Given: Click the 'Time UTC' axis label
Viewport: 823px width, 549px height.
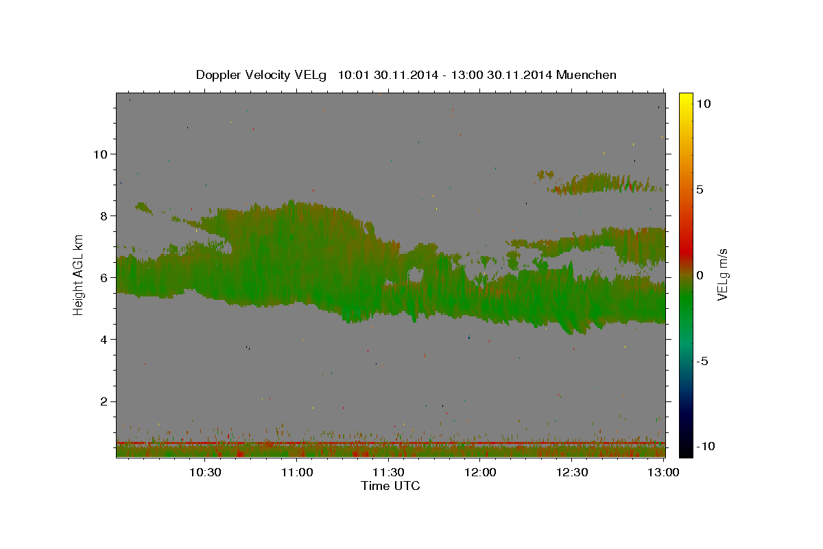Looking at the screenshot, I should click(390, 486).
